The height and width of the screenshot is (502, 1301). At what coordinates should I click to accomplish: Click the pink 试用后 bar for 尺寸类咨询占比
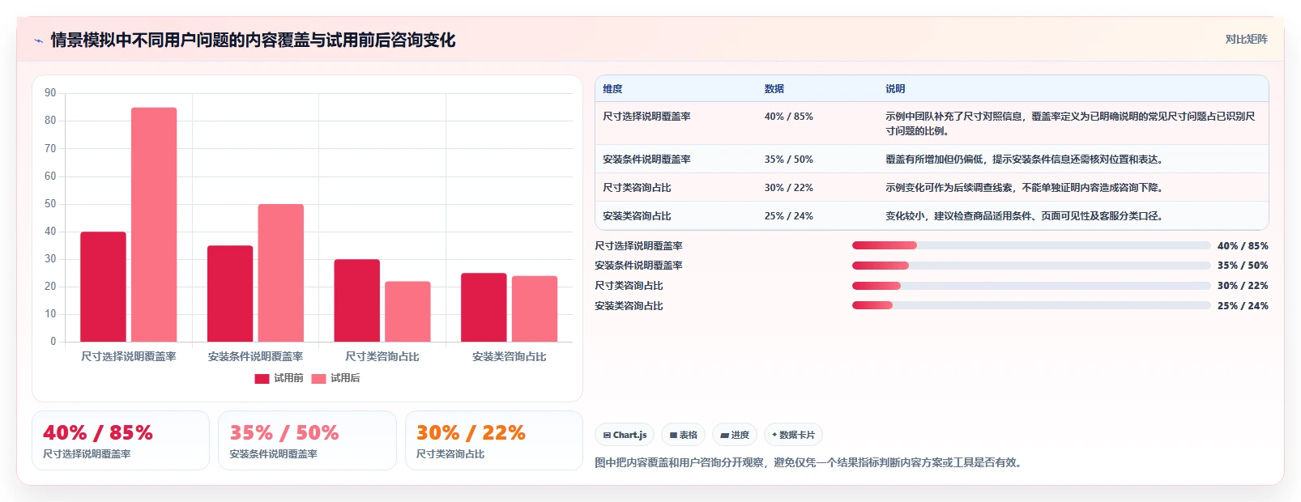tap(407, 312)
